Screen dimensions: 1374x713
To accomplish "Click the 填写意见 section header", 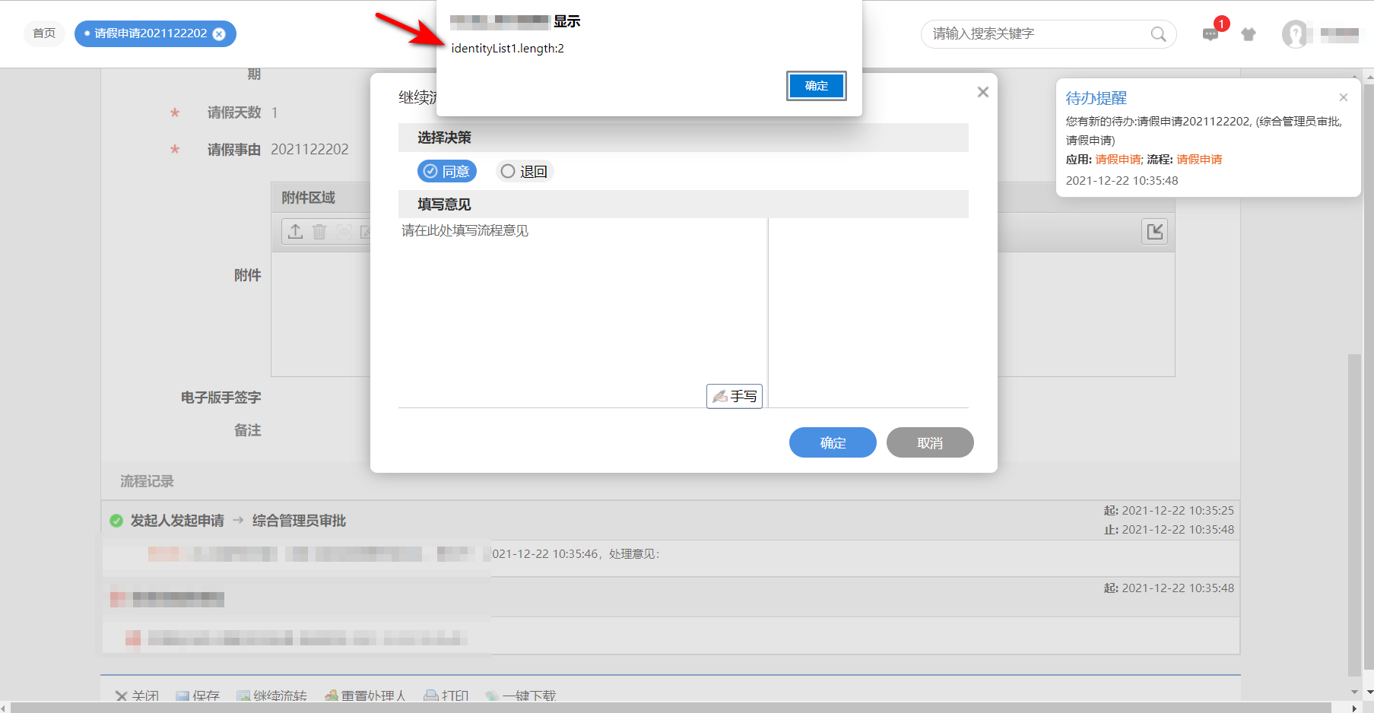I will [684, 204].
